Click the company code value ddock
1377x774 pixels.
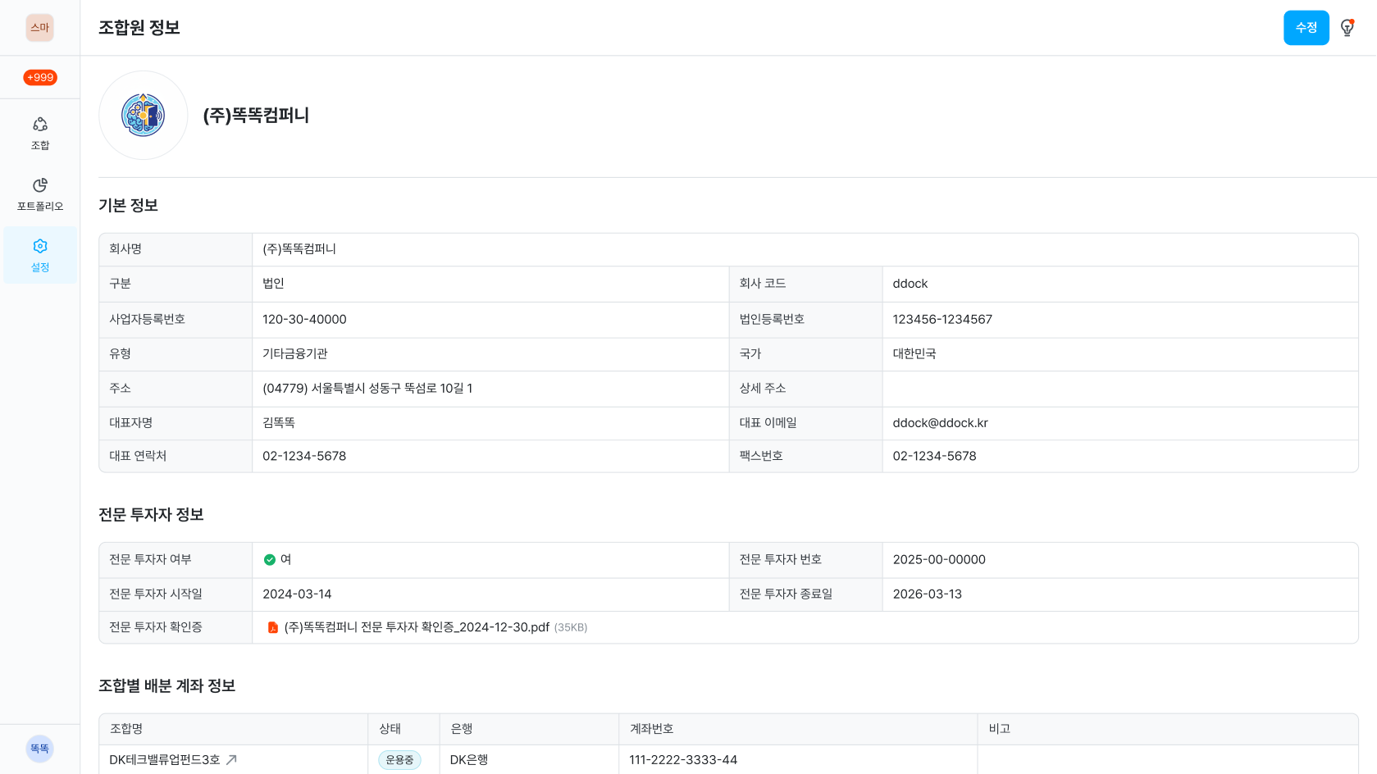point(910,284)
